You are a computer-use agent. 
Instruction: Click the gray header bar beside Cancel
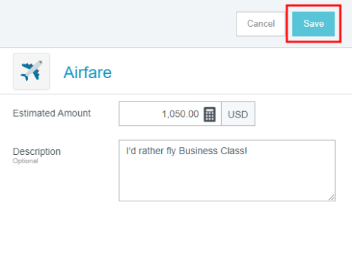click(118, 24)
